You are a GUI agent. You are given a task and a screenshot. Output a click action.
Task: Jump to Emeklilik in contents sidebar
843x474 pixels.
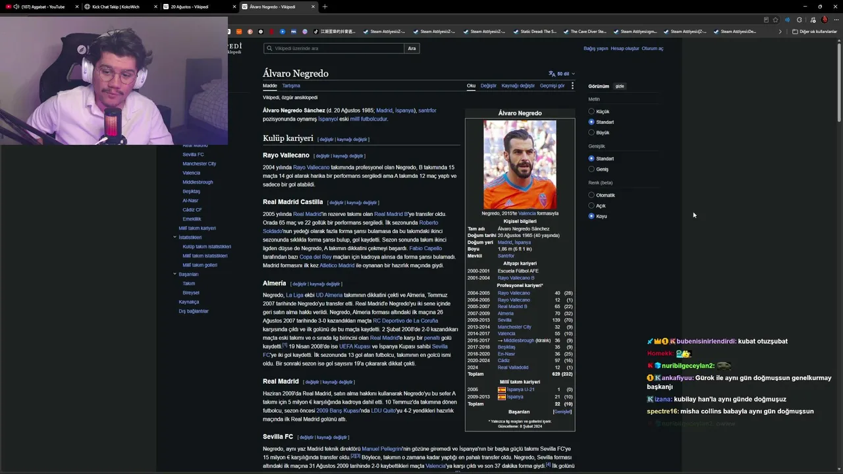click(192, 219)
